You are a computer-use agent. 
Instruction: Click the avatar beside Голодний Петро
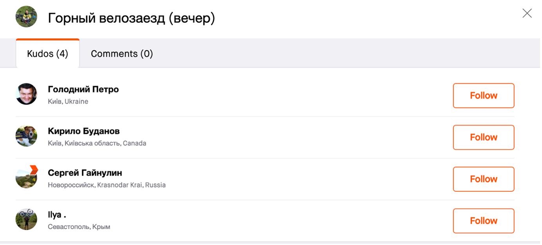click(26, 94)
